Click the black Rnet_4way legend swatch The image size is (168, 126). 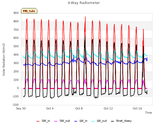(x=113, y=121)
